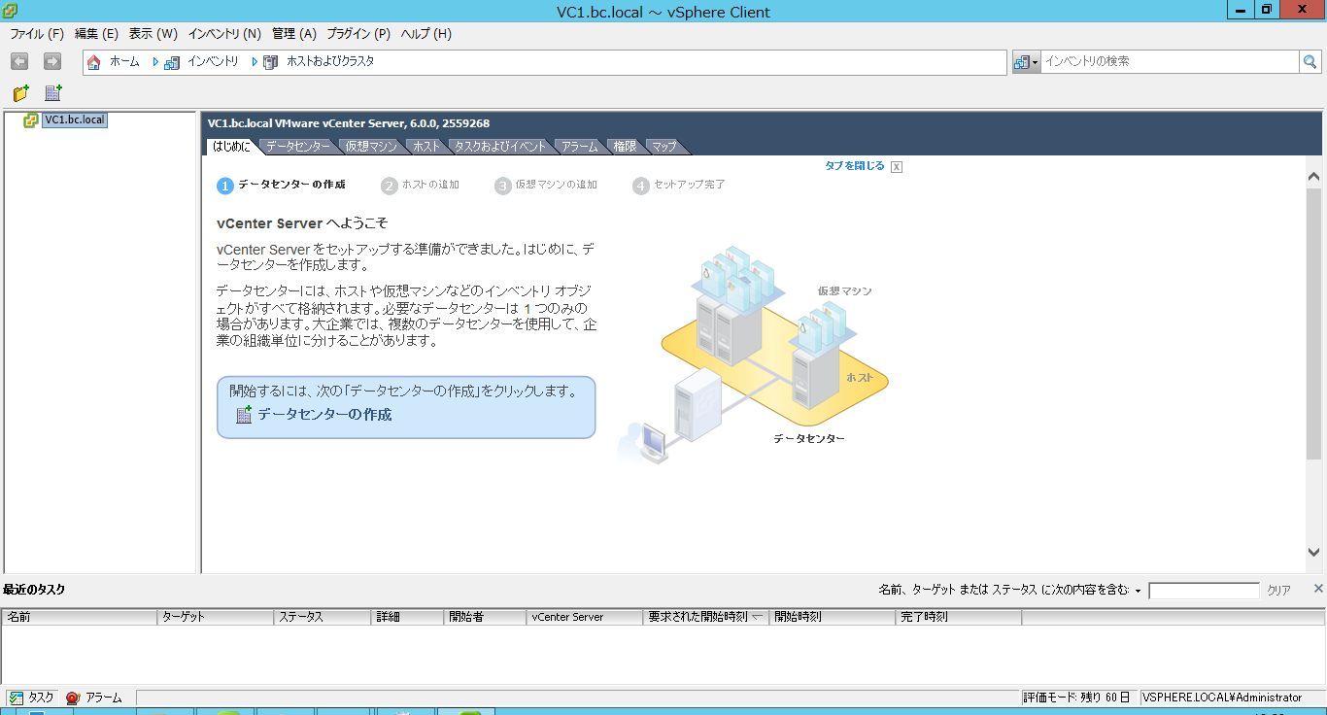Select step 1 データセンターの作成

tap(282, 185)
